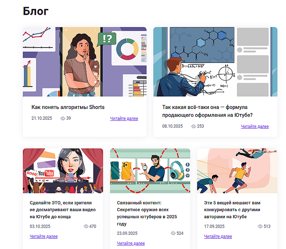
Task: Click 'Читайте далее' under Shorts article
Action: point(124,119)
